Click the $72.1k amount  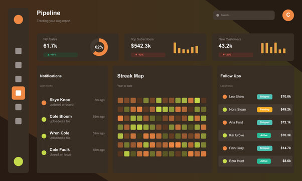point(285,122)
